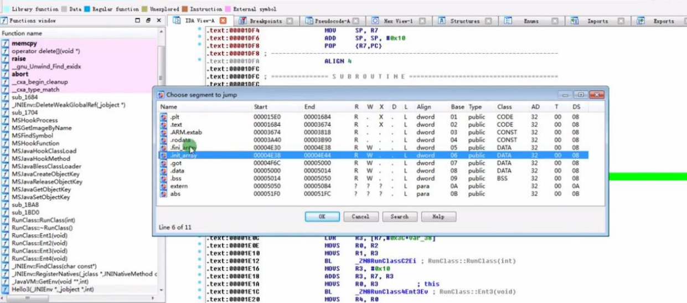Close the Pseudocode-A tab
687x303 pixels.
click(x=357, y=21)
